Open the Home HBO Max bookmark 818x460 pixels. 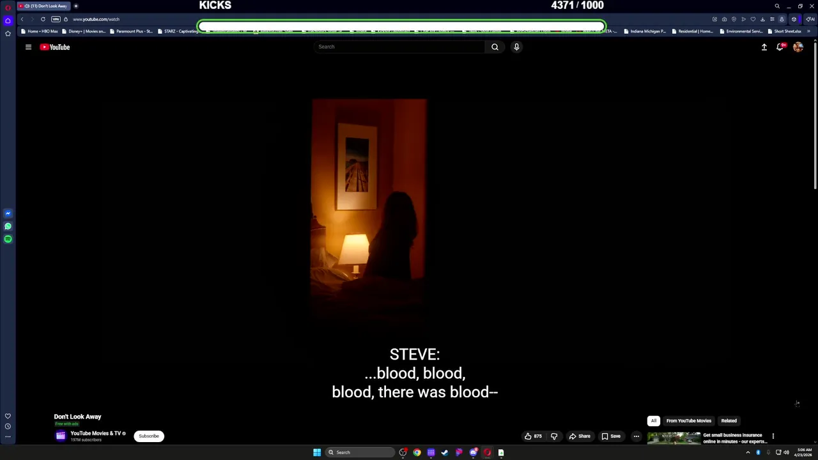(40, 31)
